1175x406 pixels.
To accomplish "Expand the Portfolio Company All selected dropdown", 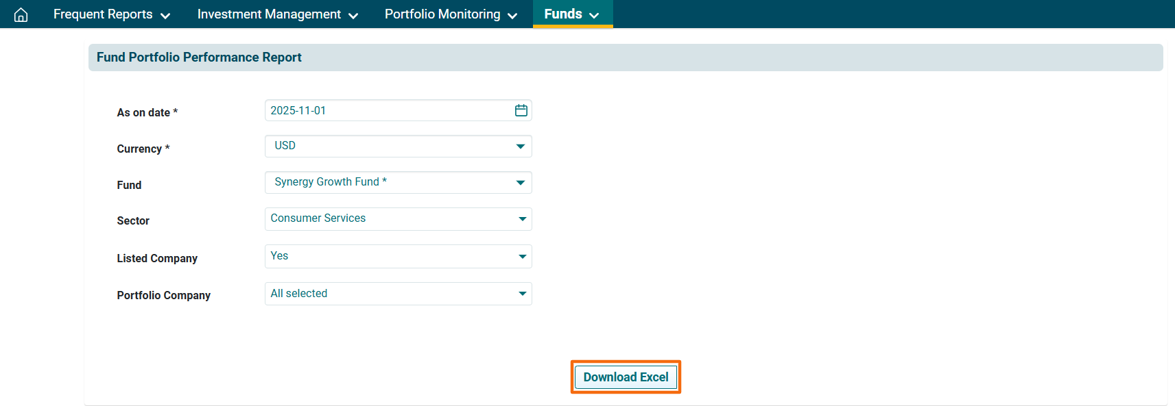I will click(x=398, y=294).
